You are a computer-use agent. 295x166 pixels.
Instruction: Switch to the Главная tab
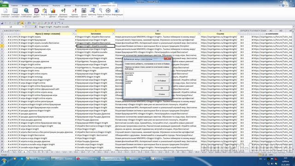(x=14, y=6)
